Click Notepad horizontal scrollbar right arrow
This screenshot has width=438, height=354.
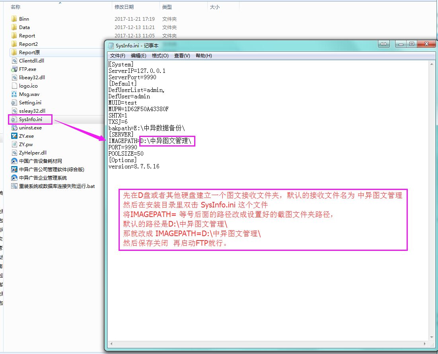coord(425,344)
